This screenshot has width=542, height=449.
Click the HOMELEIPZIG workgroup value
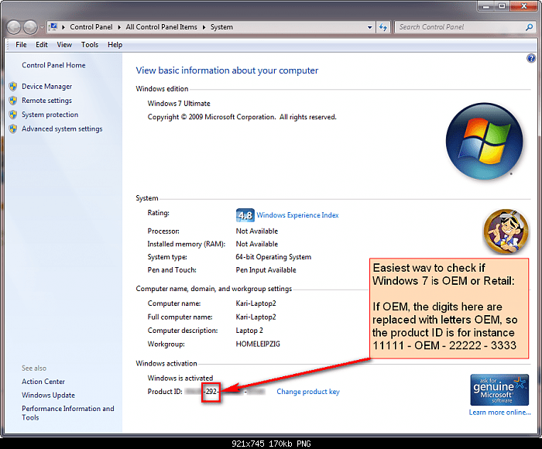point(258,344)
